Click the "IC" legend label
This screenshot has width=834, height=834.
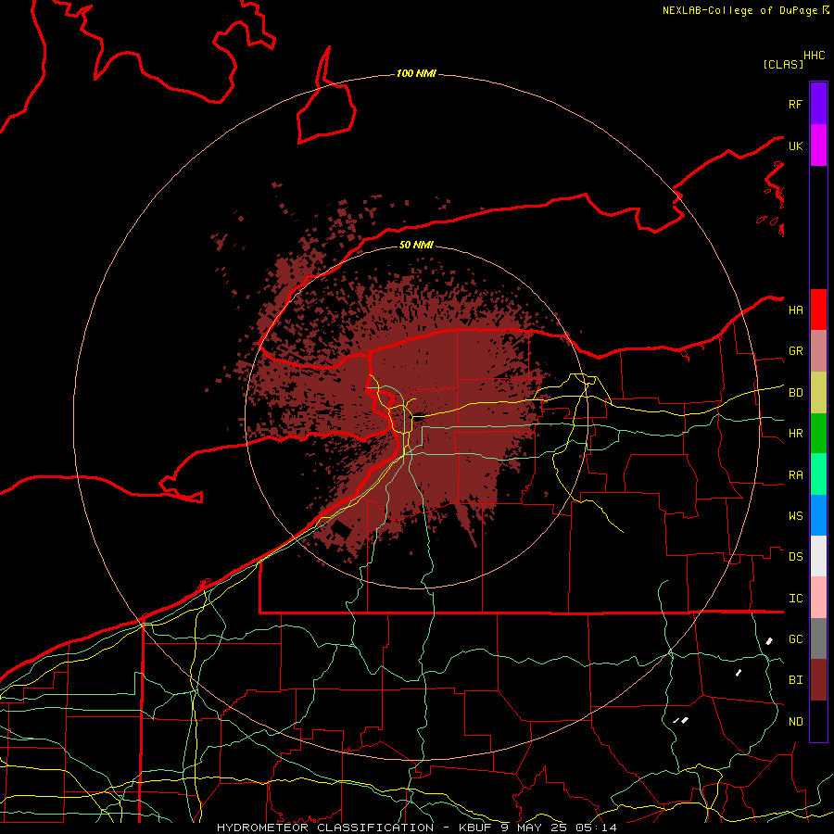[795, 599]
